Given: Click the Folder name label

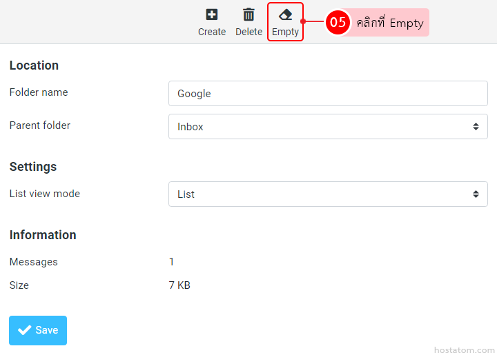Looking at the screenshot, I should coord(39,92).
